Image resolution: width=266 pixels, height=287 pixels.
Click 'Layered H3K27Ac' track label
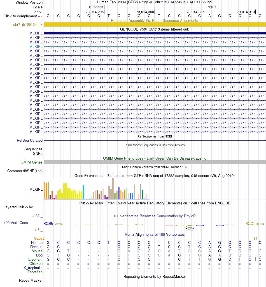pos(18,207)
